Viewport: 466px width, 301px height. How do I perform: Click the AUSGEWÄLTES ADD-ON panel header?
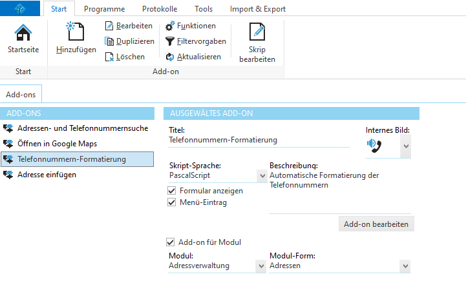coord(291,113)
